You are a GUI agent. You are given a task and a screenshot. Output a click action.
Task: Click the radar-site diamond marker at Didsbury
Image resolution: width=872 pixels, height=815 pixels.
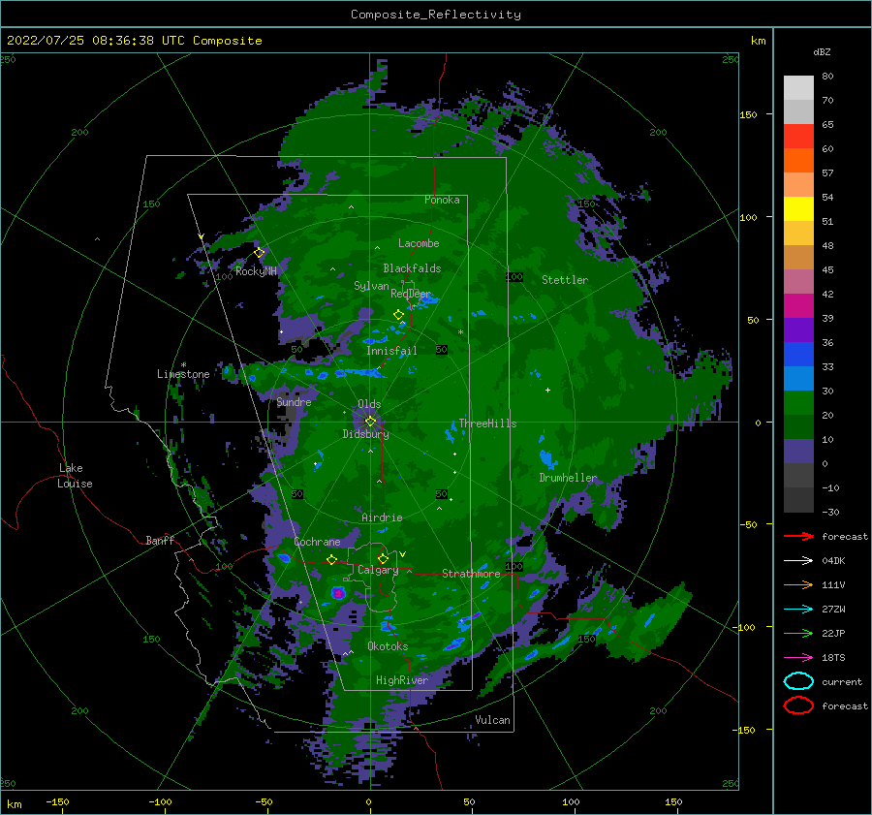370,422
